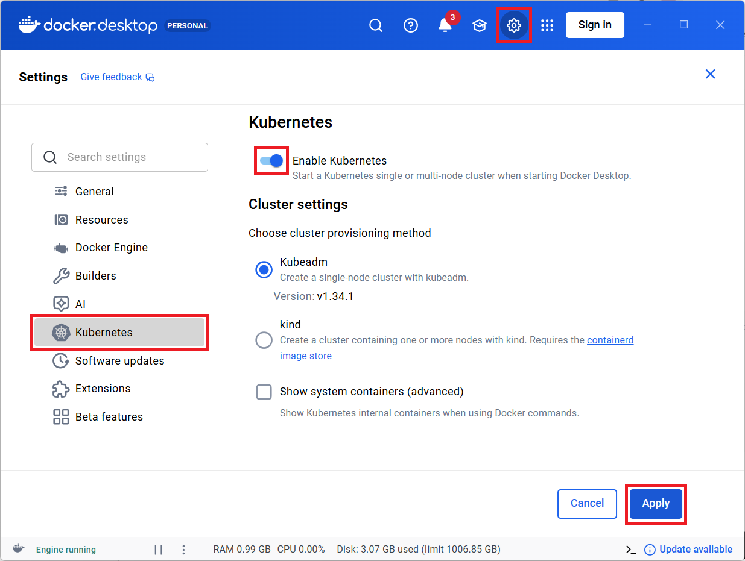The height and width of the screenshot is (561, 745).
Task: Click the Beta features grid icon
Action: click(61, 416)
